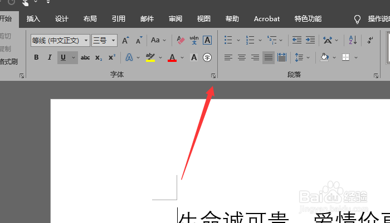Screen dimensions: 390x223
Task: Toggle strikethrough abc formatting
Action: (x=85, y=57)
